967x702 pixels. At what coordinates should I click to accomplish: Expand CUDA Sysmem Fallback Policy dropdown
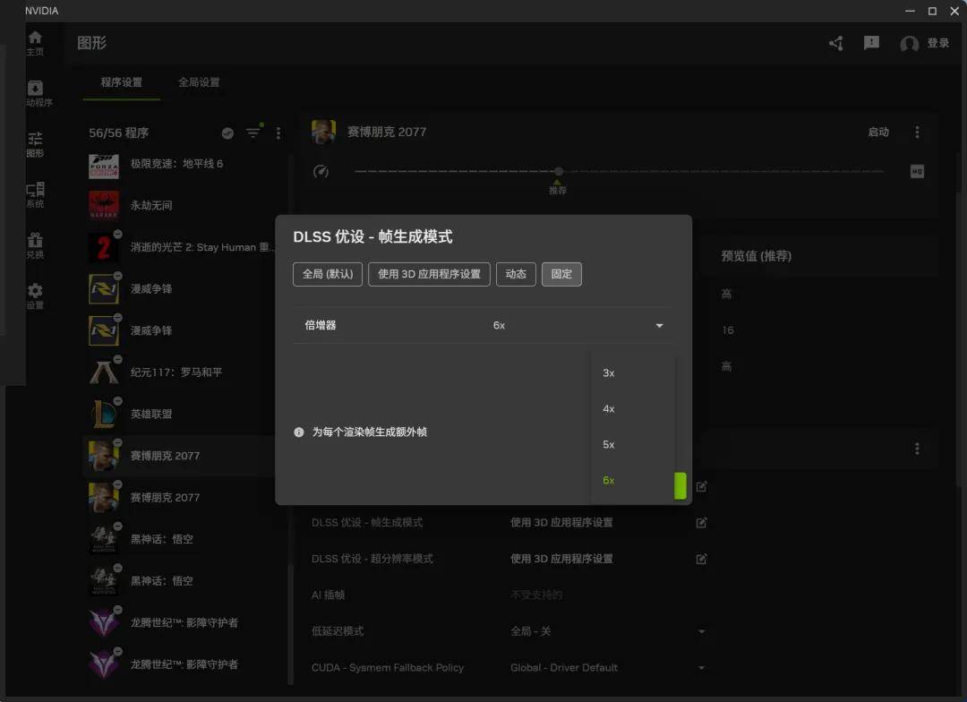pos(701,668)
